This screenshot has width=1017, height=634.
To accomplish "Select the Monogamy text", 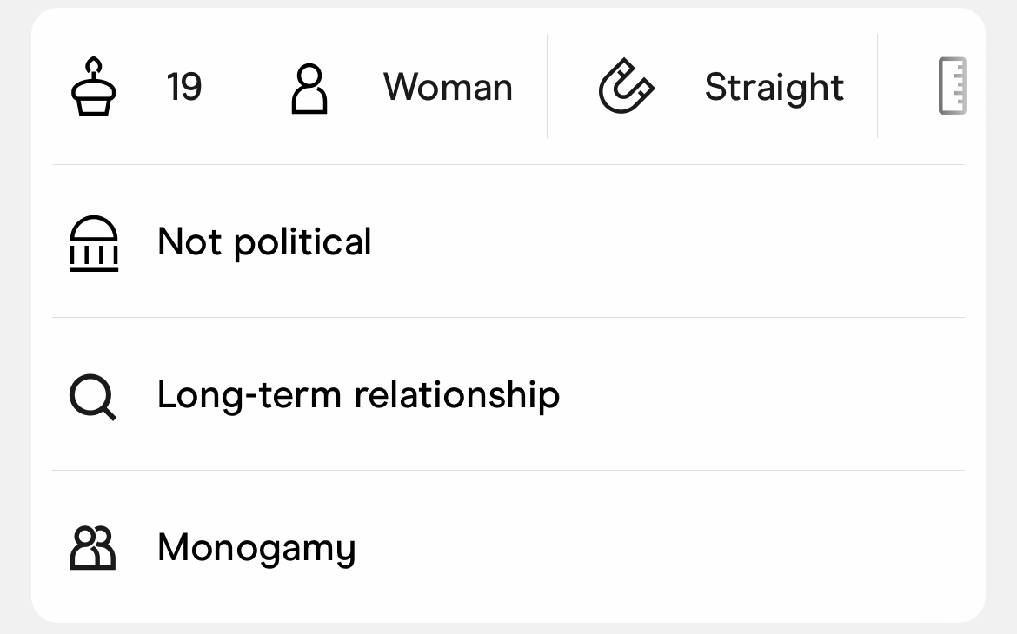I will tap(256, 548).
